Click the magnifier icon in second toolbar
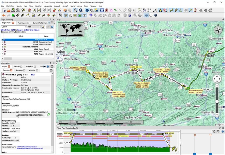The width and height of the screenshot is (225, 155). pos(70,15)
